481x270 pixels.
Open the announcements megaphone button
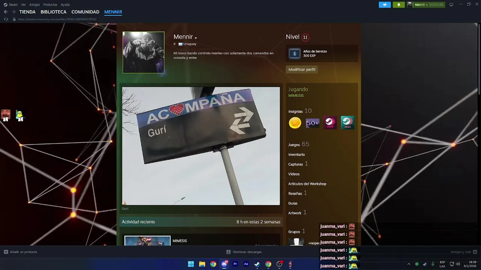(x=384, y=4)
